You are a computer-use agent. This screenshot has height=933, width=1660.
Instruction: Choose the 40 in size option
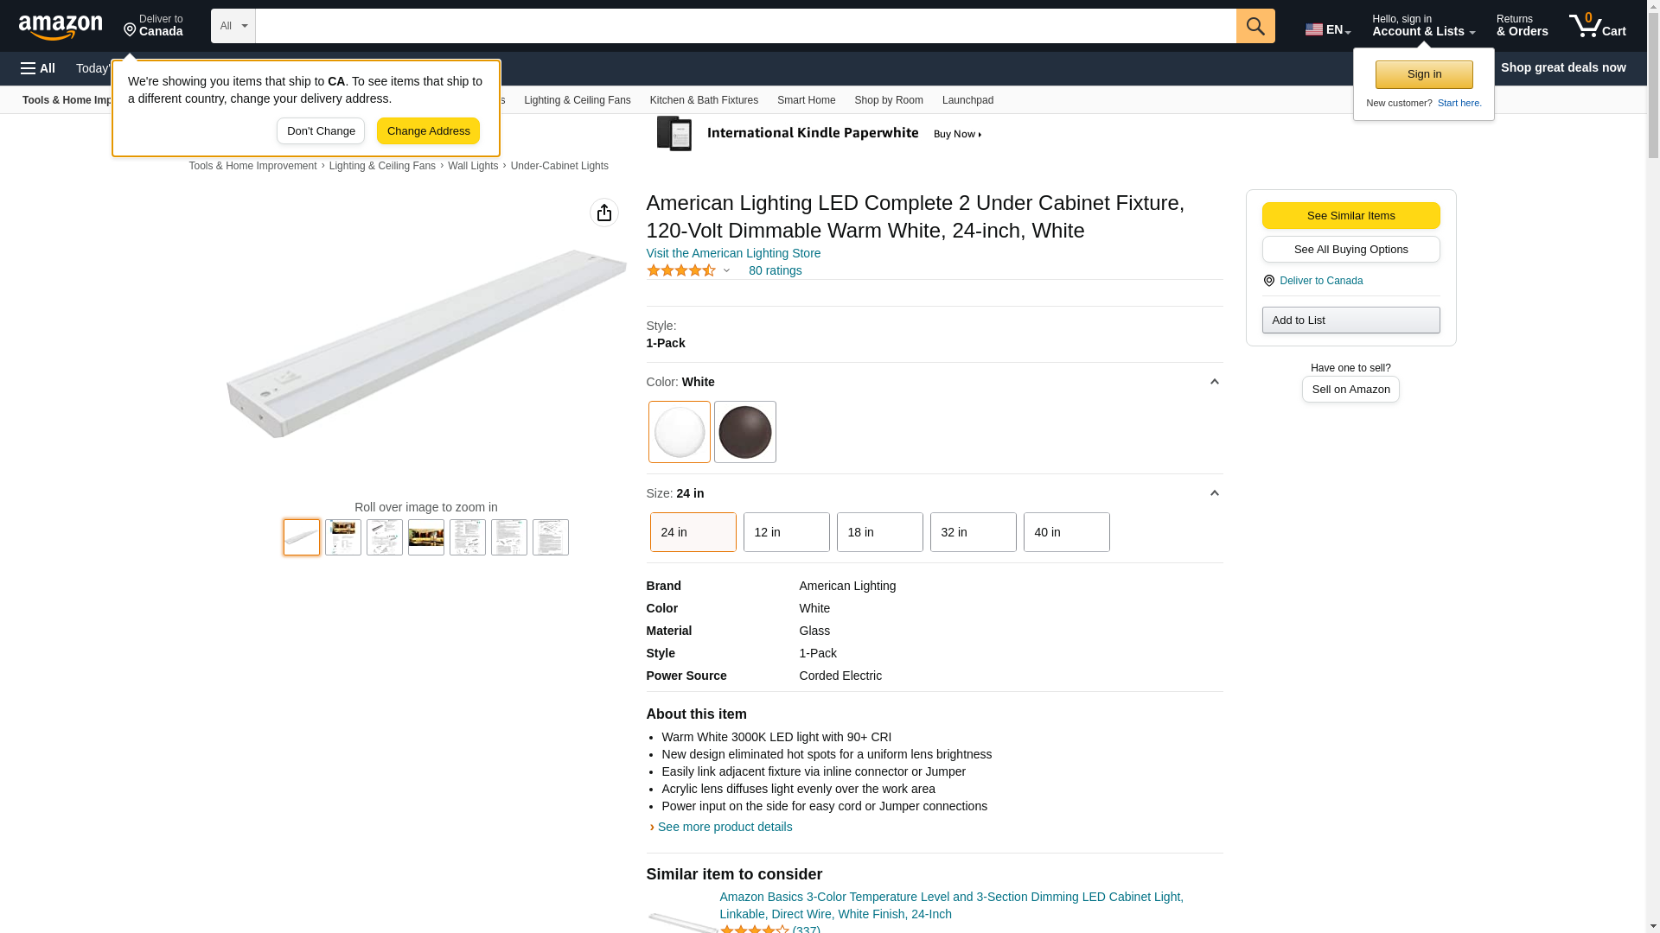[1066, 532]
